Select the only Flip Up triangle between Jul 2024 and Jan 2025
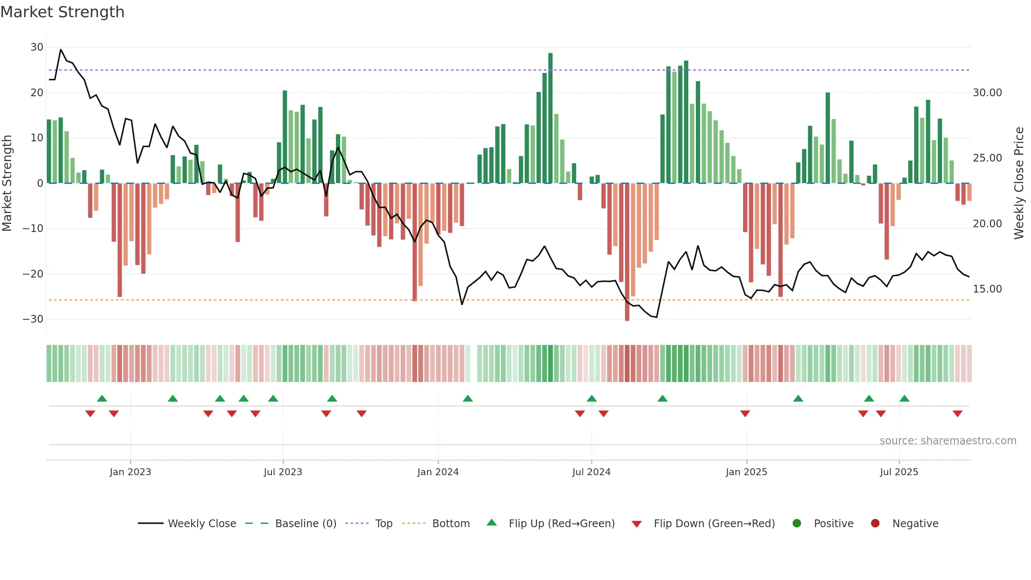This screenshot has width=1031, height=580. tap(662, 398)
